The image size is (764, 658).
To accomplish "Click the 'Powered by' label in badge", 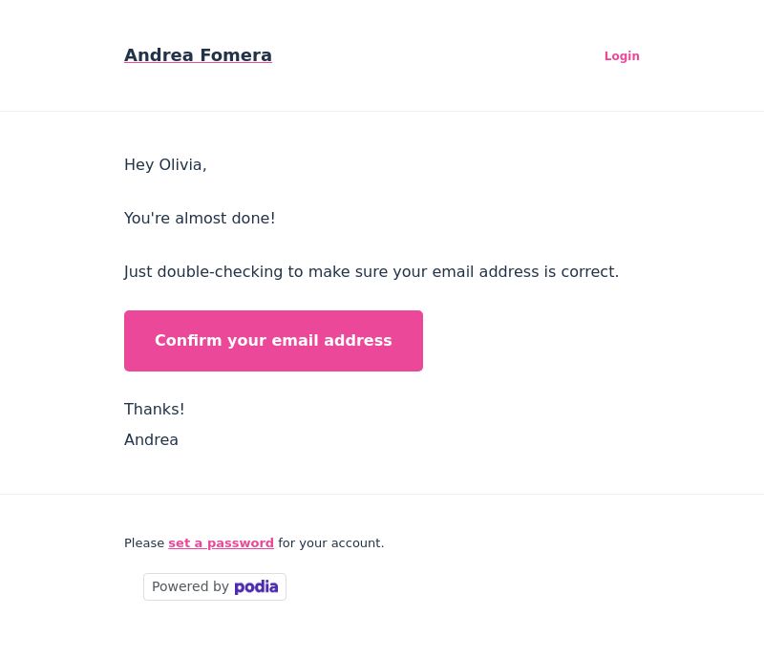I will coord(190,586).
